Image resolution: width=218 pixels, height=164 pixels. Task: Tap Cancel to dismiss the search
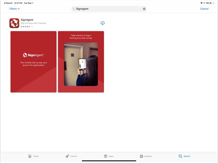(204, 9)
